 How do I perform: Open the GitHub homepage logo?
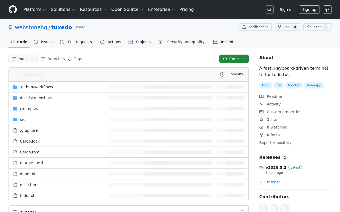click(x=13, y=10)
